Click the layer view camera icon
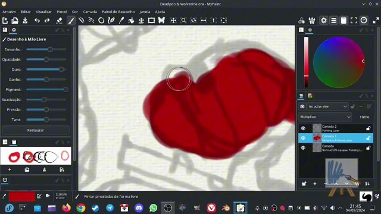 302,106
